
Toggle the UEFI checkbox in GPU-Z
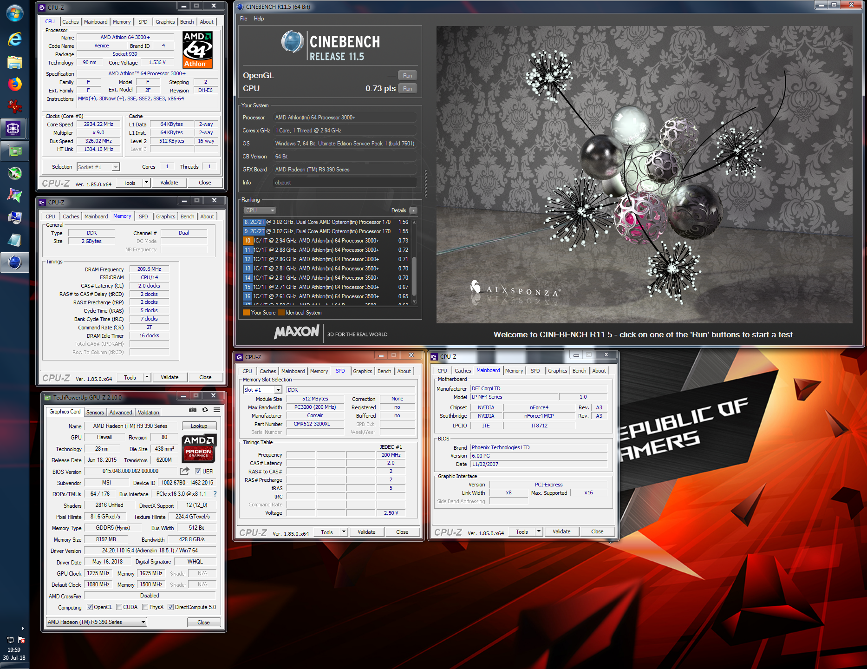click(198, 471)
